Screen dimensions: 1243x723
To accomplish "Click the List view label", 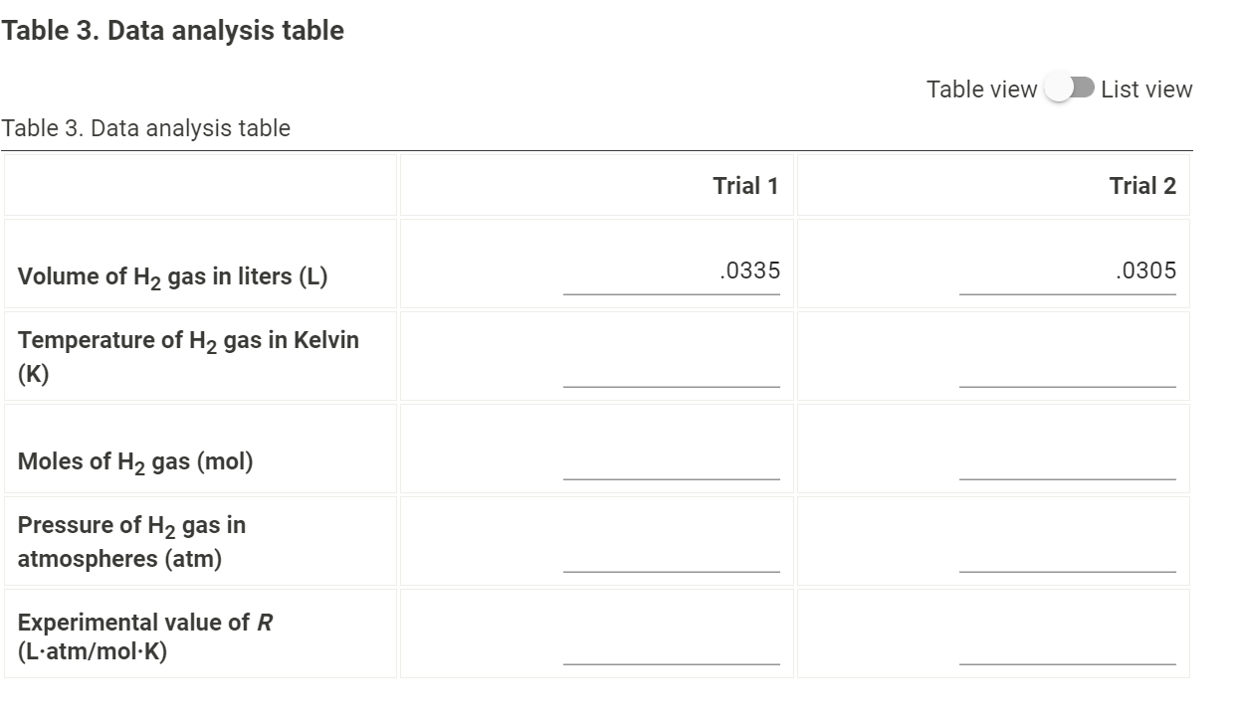I will (x=1144, y=89).
